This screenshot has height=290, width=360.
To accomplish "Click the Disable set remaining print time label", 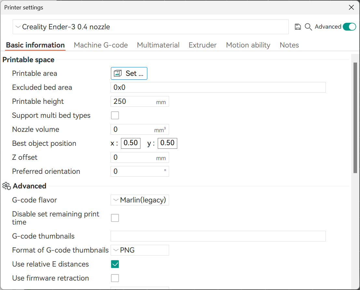I will coord(56,218).
